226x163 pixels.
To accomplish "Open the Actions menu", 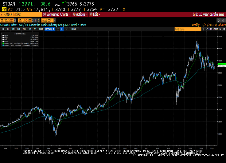I will pos(80,14).
